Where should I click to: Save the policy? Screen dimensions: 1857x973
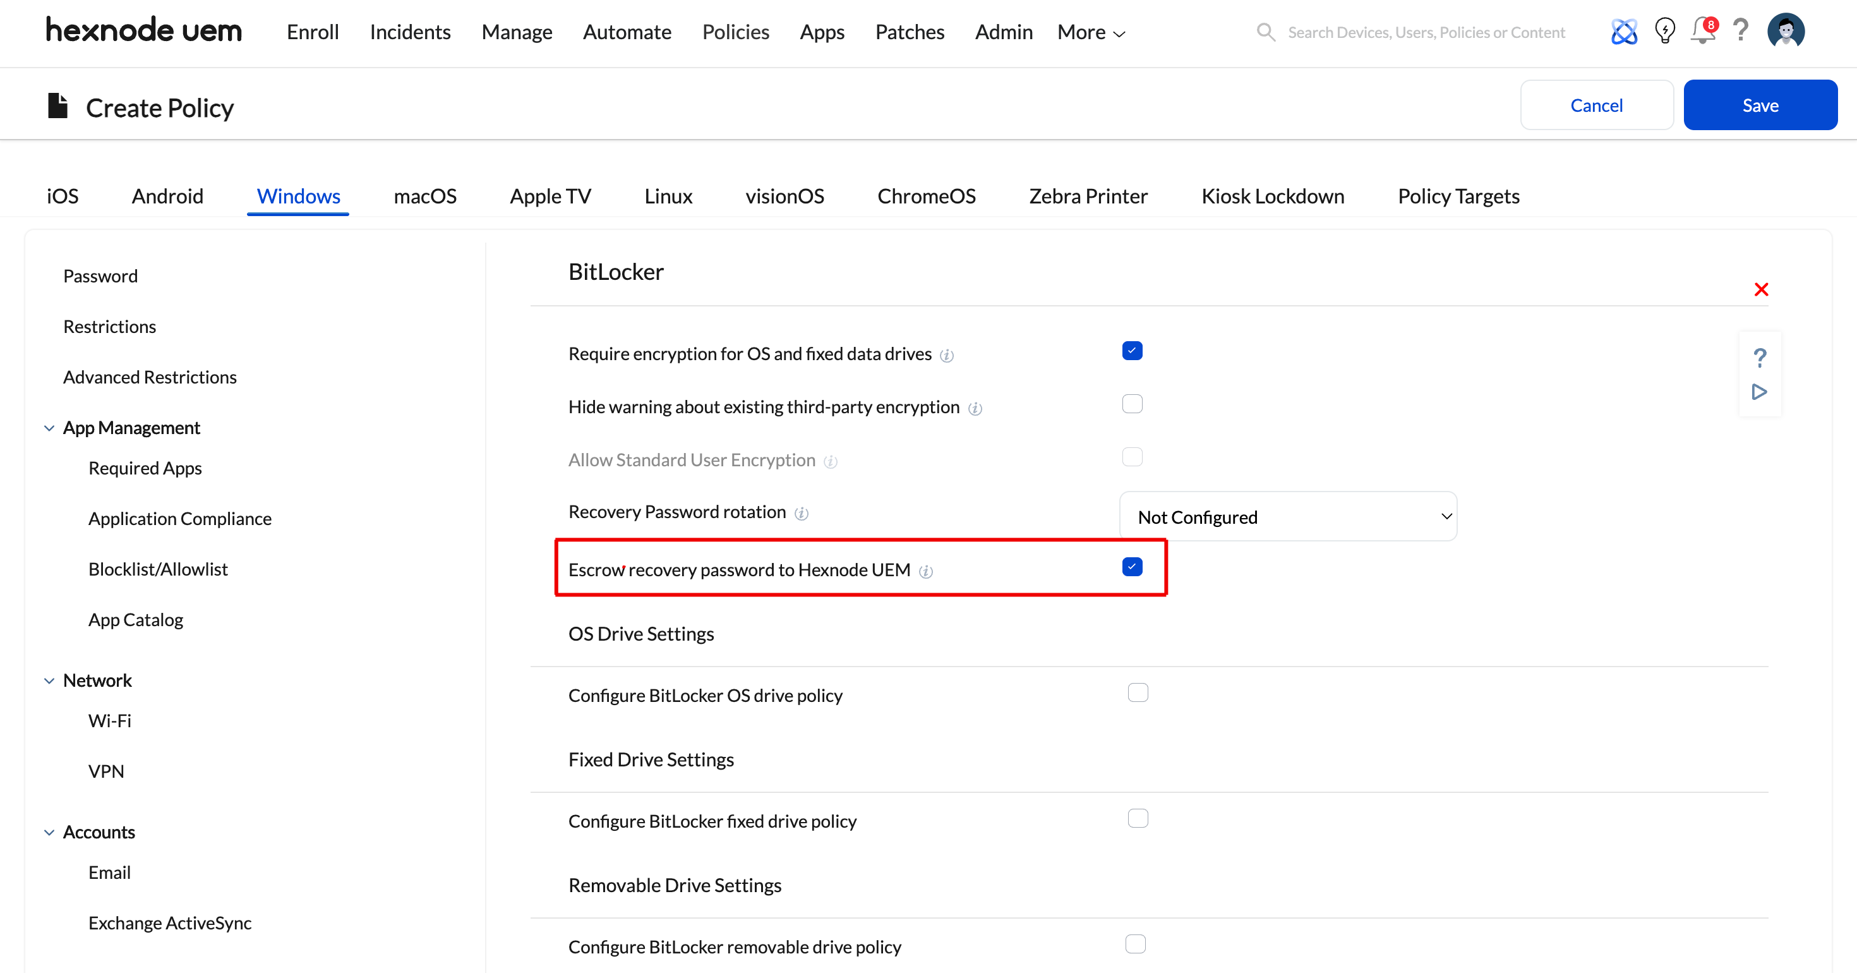1760,105
